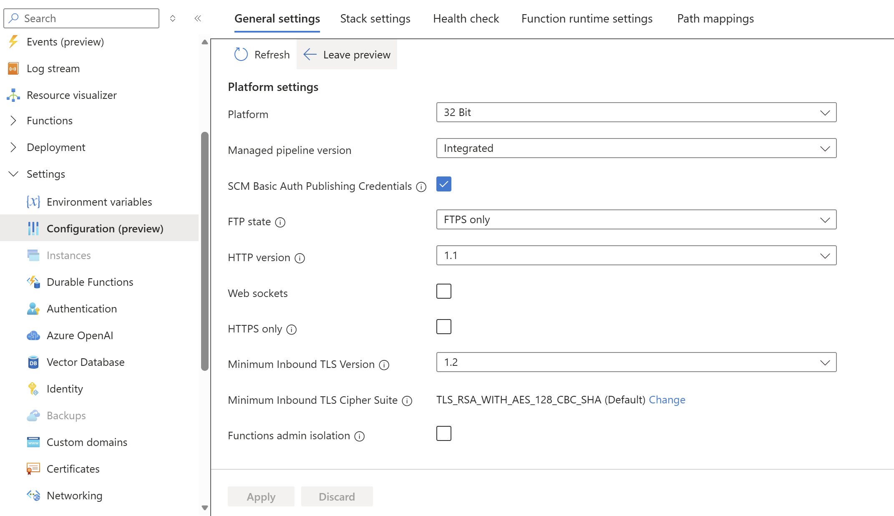Screen dimensions: 894x516
Task: Enable the HTTPS only checkbox
Action: pyautogui.click(x=444, y=327)
